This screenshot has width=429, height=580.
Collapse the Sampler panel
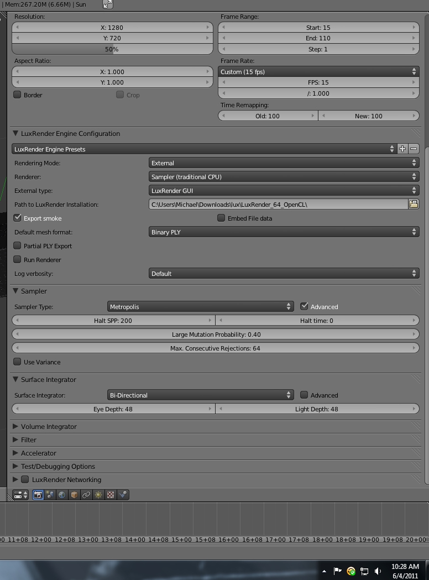pyautogui.click(x=15, y=291)
